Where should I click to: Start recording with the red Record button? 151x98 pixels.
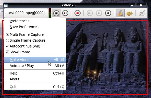pyautogui.click(x=78, y=13)
